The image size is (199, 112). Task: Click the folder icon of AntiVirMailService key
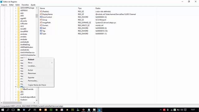tap(19, 53)
